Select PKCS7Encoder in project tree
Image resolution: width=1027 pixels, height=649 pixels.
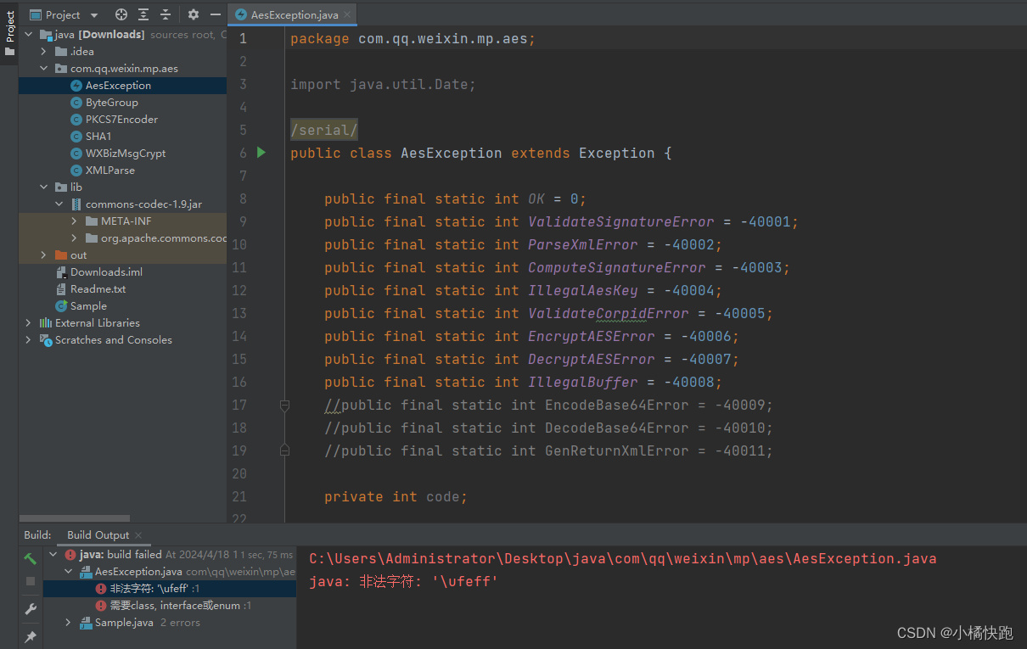[x=121, y=120]
